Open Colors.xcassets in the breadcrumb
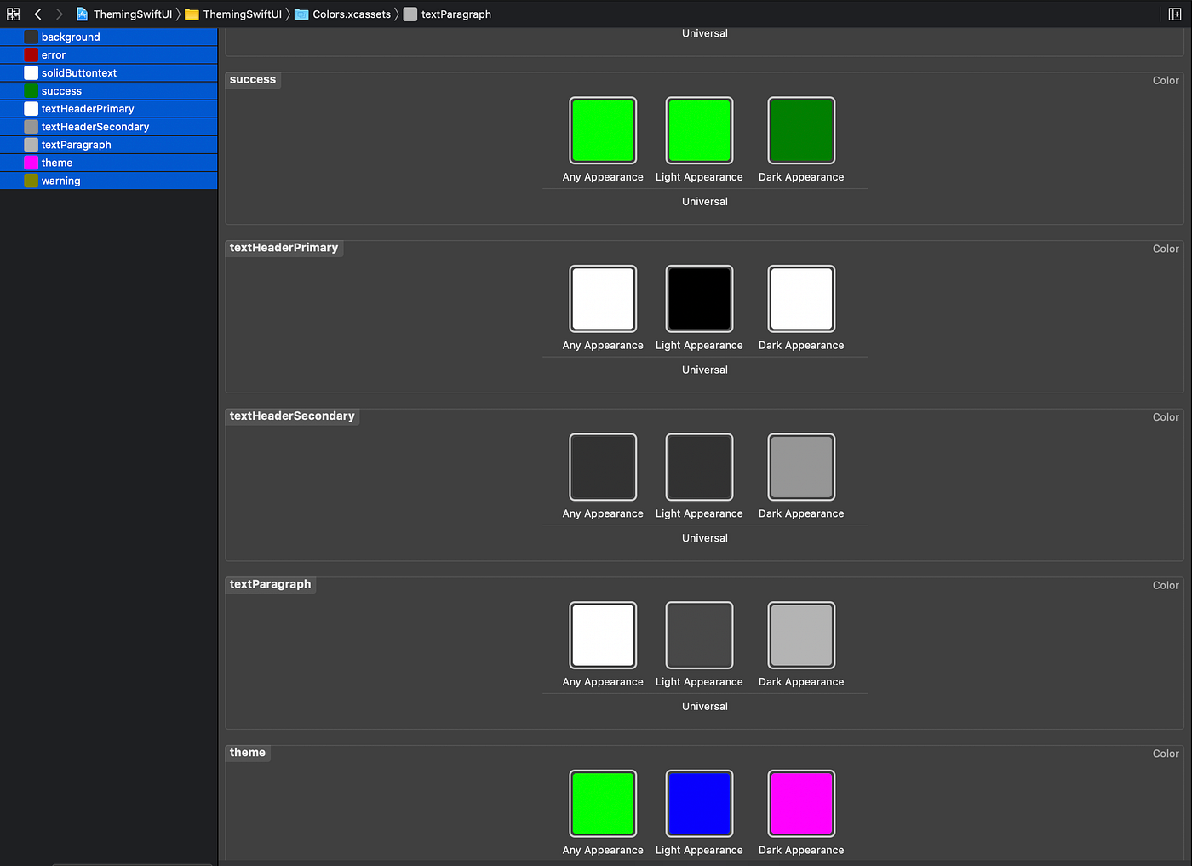The image size is (1192, 866). click(x=342, y=14)
